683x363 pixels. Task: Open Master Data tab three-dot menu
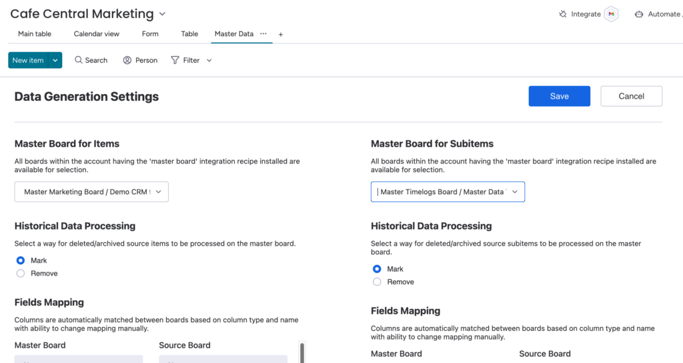pyautogui.click(x=263, y=33)
